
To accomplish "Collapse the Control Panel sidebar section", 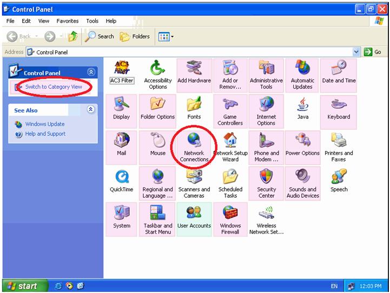I will click(x=91, y=72).
